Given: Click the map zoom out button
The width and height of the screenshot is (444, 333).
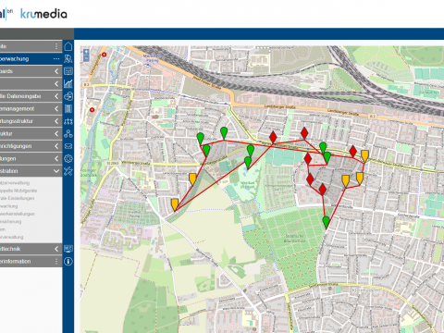Looking at the screenshot, I should (x=86, y=57).
